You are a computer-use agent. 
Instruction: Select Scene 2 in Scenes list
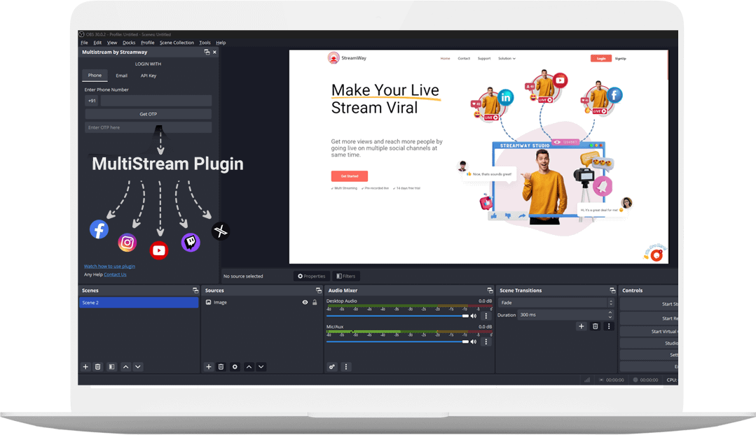[138, 303]
